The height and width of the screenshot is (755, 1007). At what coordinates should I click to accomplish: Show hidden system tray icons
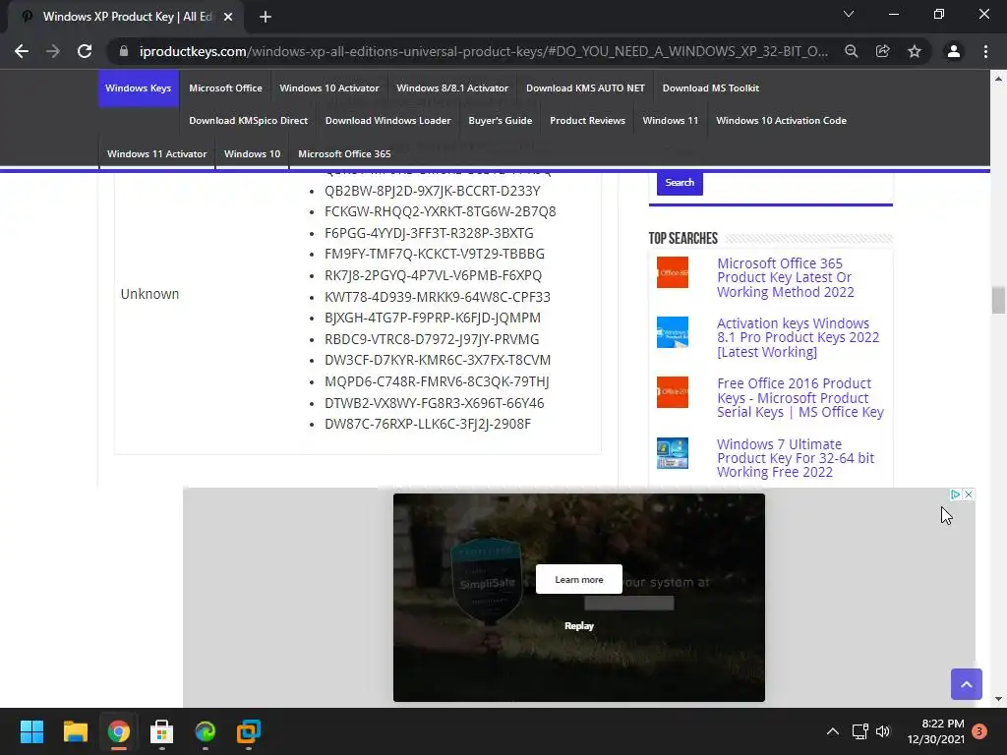pos(833,731)
